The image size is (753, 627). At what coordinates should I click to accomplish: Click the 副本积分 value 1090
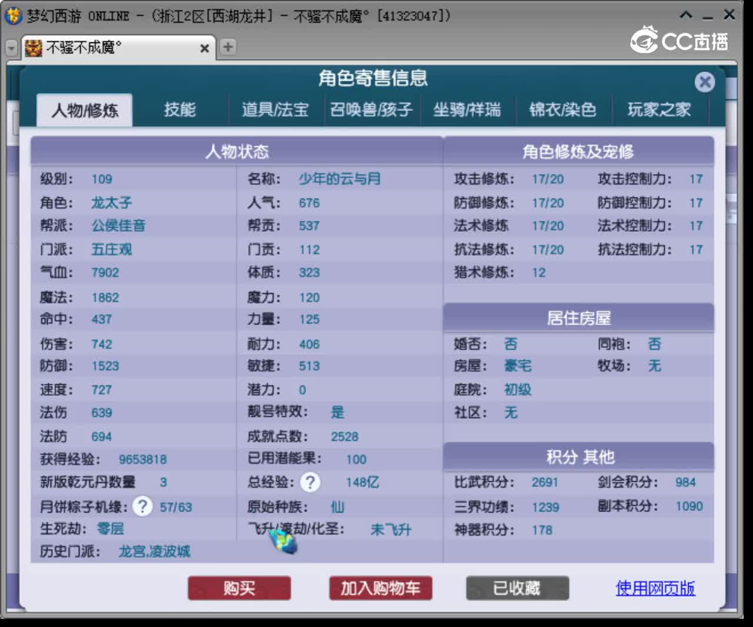coord(689,506)
